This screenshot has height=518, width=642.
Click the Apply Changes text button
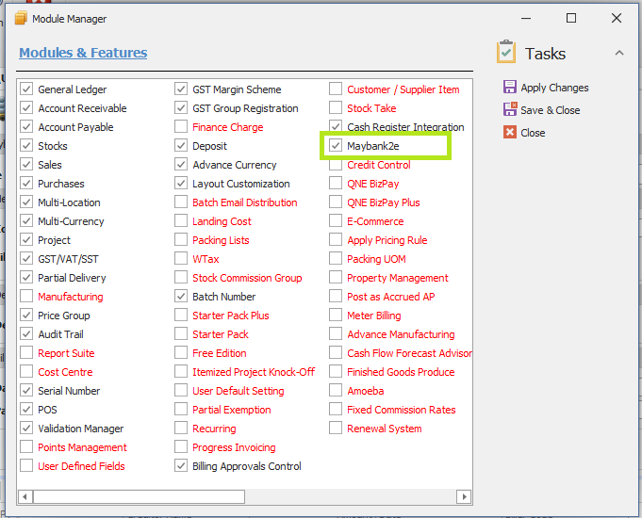pyautogui.click(x=554, y=88)
